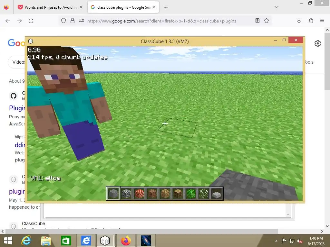Image resolution: width=330 pixels, height=247 pixels.
Task: Click the fps counter text in game
Action: (68, 57)
